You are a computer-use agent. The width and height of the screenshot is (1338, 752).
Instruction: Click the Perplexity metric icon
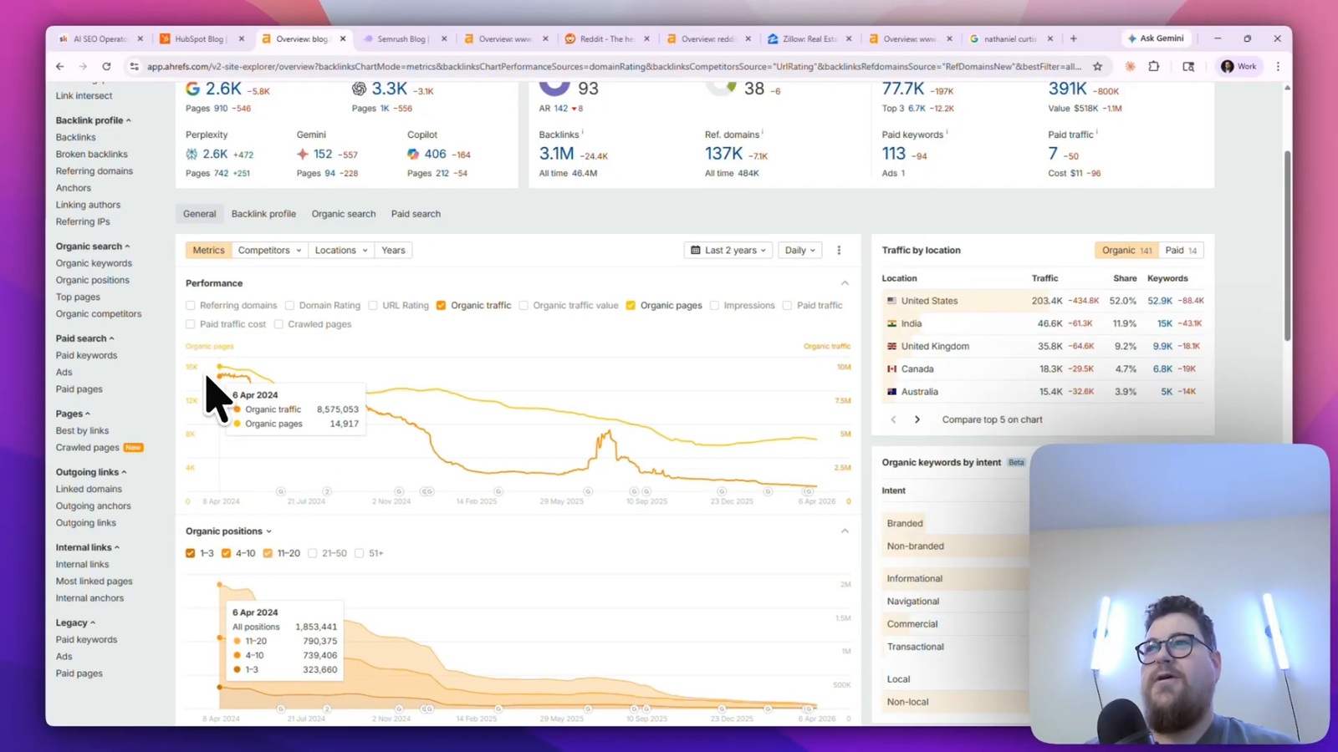coord(194,154)
